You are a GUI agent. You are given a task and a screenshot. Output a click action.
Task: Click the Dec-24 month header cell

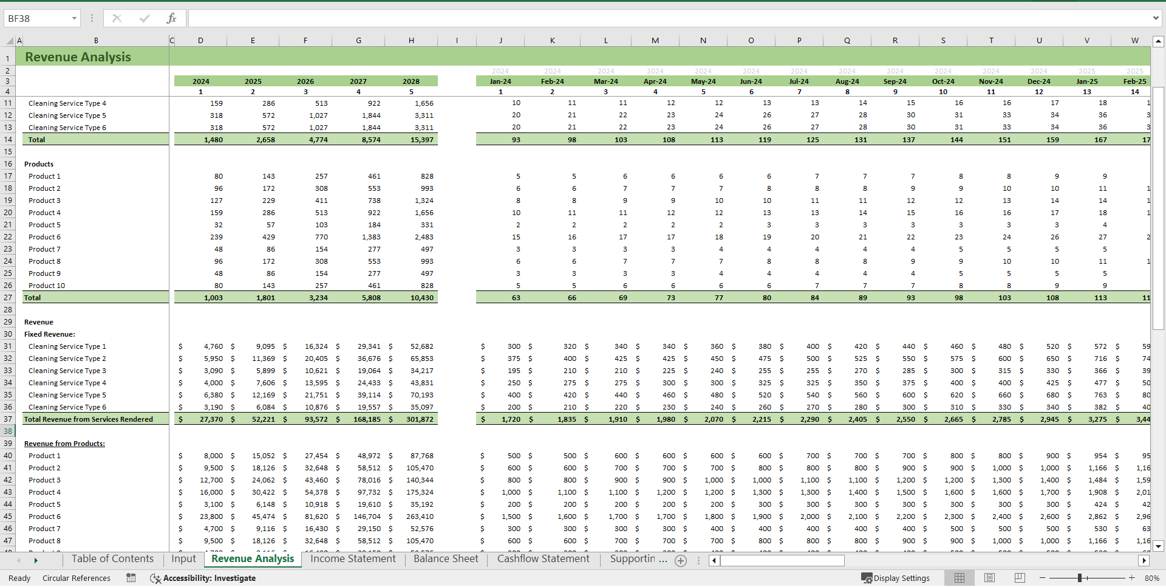[x=1039, y=81]
